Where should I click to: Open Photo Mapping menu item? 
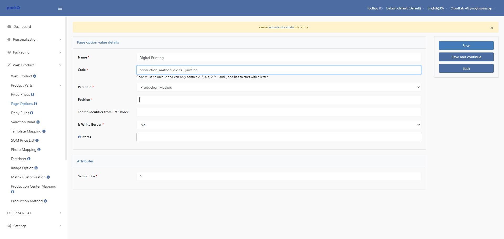(x=24, y=150)
